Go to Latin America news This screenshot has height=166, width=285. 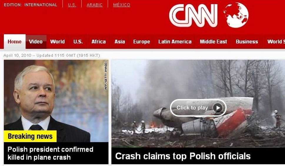(175, 42)
